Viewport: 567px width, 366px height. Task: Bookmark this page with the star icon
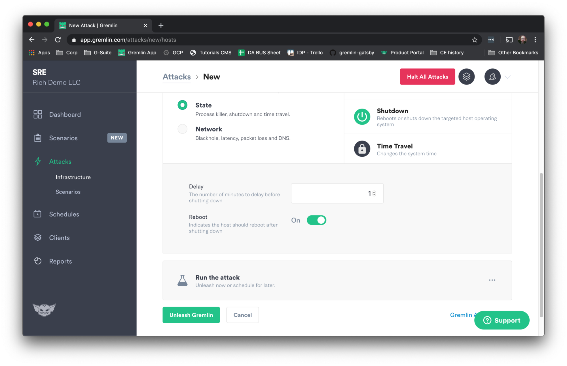pos(475,40)
